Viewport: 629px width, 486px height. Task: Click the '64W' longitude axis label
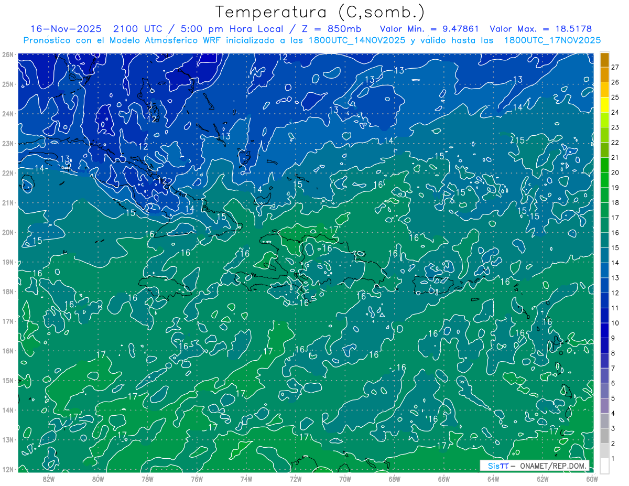pyautogui.click(x=493, y=479)
